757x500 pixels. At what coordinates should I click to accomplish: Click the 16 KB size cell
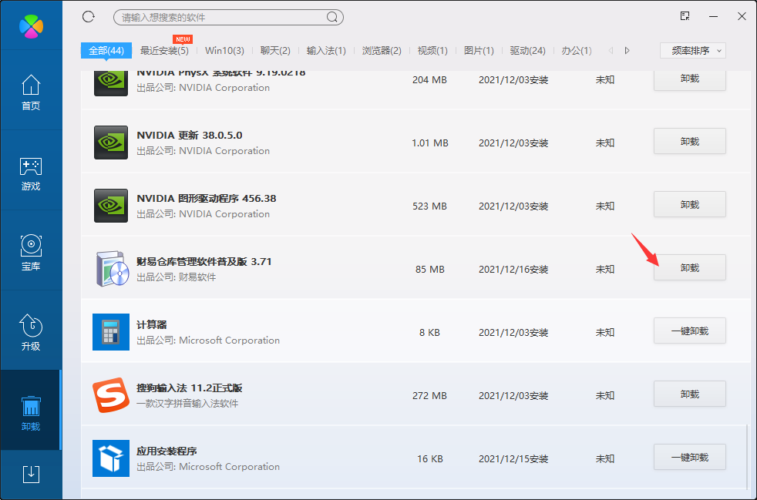[x=429, y=459]
